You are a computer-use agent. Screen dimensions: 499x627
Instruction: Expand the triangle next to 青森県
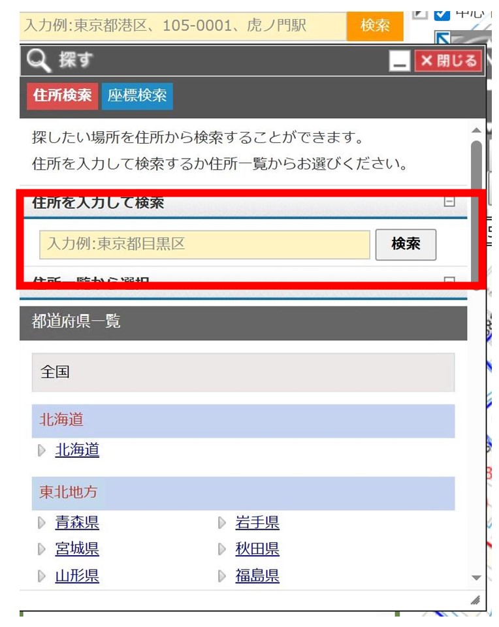pos(42,523)
